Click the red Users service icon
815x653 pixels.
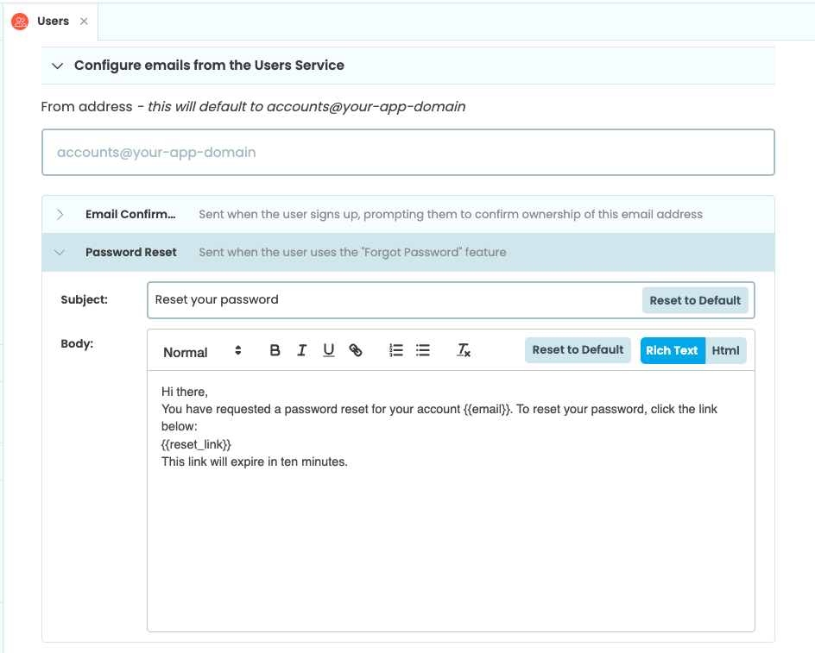tap(18, 21)
